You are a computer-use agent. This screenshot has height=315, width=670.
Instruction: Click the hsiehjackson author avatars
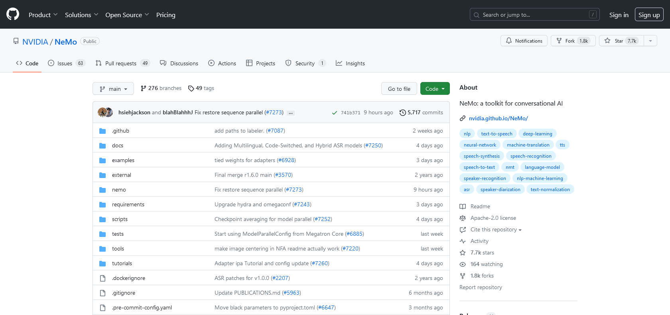[105, 112]
